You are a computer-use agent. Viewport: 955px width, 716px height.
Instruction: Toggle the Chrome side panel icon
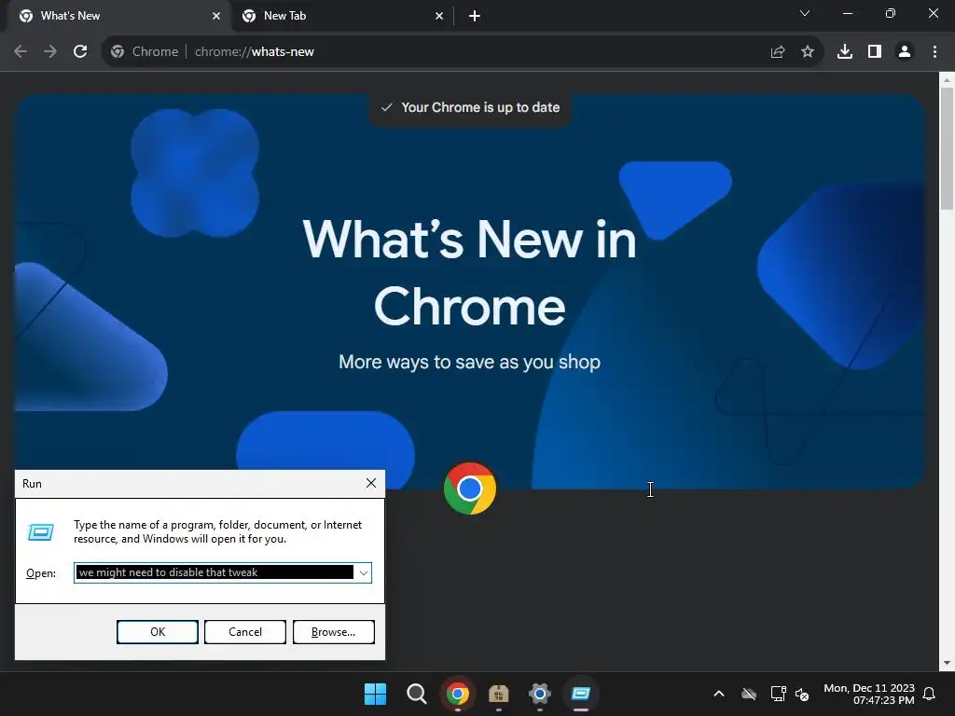(875, 52)
